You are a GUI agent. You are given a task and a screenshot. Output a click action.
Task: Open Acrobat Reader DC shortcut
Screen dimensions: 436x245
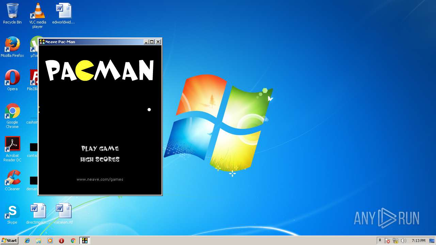pyautogui.click(x=12, y=149)
